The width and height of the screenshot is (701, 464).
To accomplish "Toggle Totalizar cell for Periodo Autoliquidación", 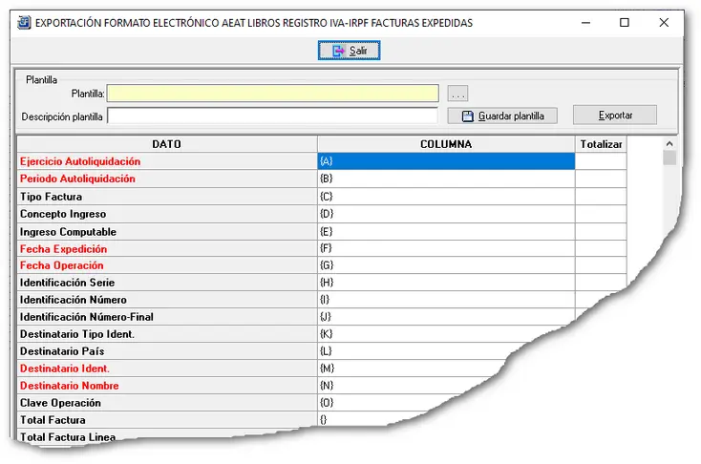I will coord(601,179).
